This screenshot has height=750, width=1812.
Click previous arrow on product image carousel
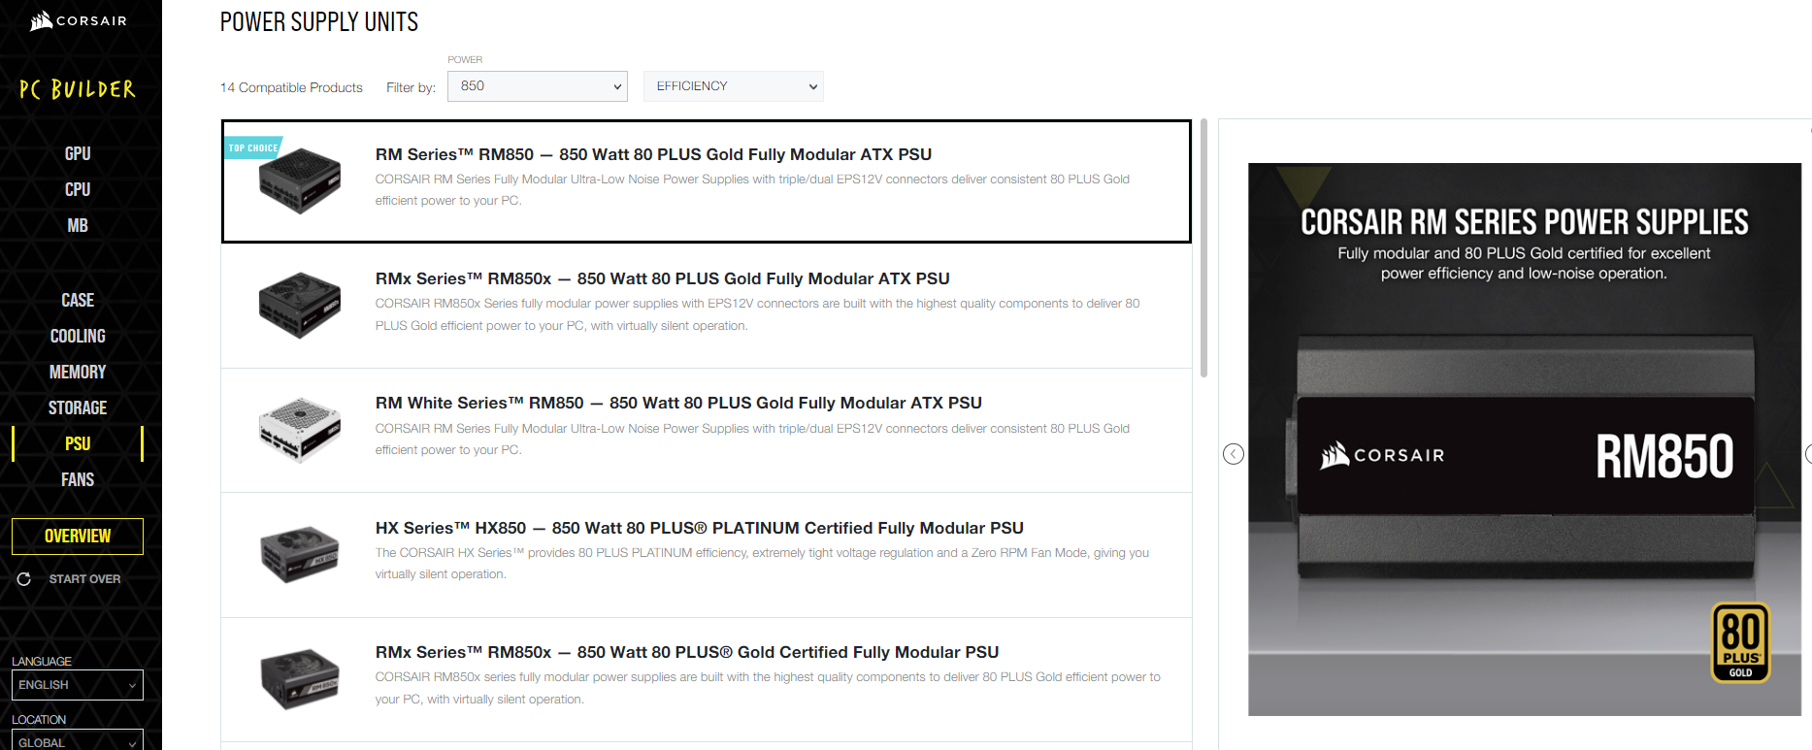pos(1234,454)
